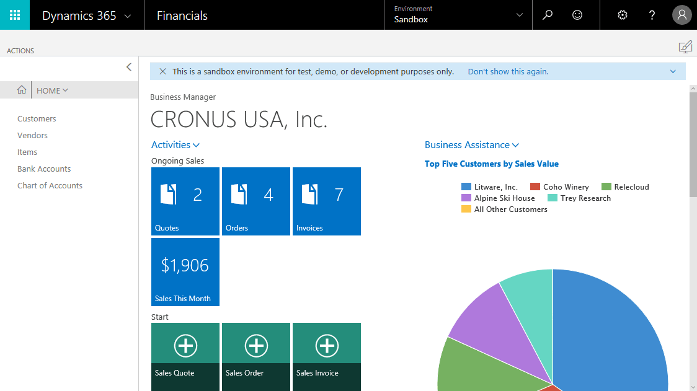Collapse the left navigation pane
The image size is (697, 391).
tap(129, 67)
